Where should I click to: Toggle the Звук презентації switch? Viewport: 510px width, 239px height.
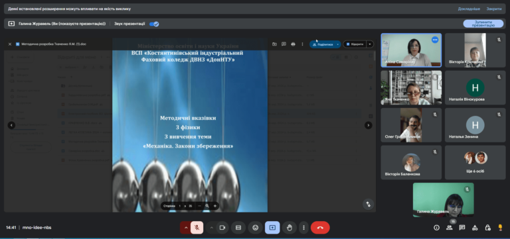coord(154,24)
